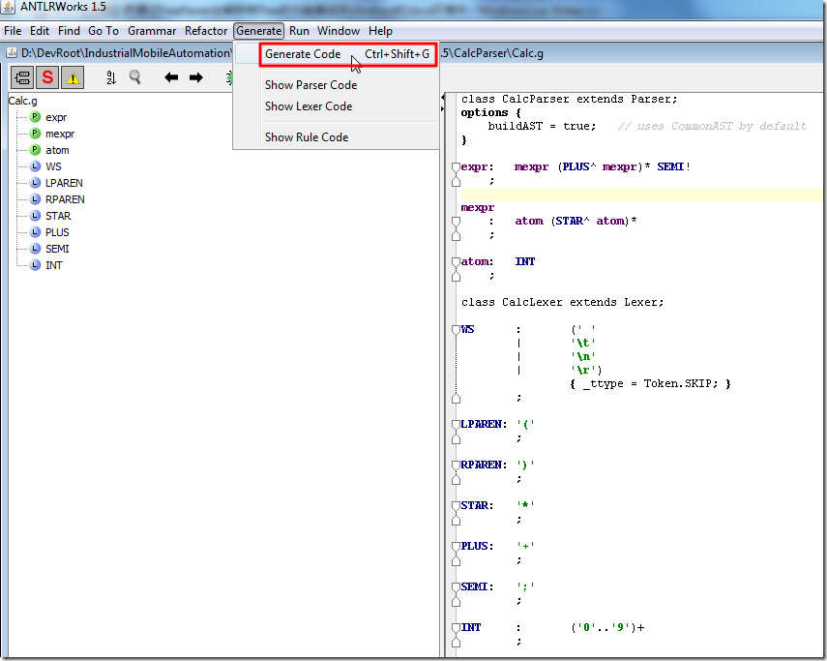Collapse the atom rule fold marker
The height and width of the screenshot is (661, 827).
click(x=455, y=262)
